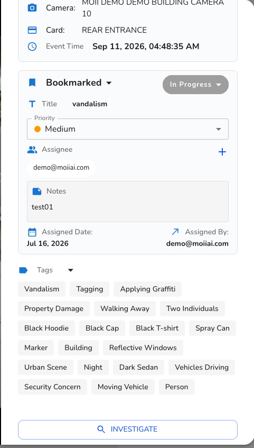Screen dimensions: 254x448
Task: Add an assignee with the plus icon
Action: tap(222, 152)
